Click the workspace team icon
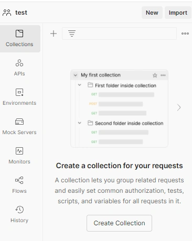 click(x=7, y=13)
